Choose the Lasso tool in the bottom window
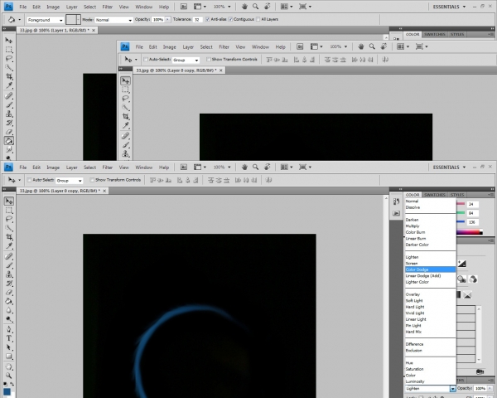 click(9, 219)
